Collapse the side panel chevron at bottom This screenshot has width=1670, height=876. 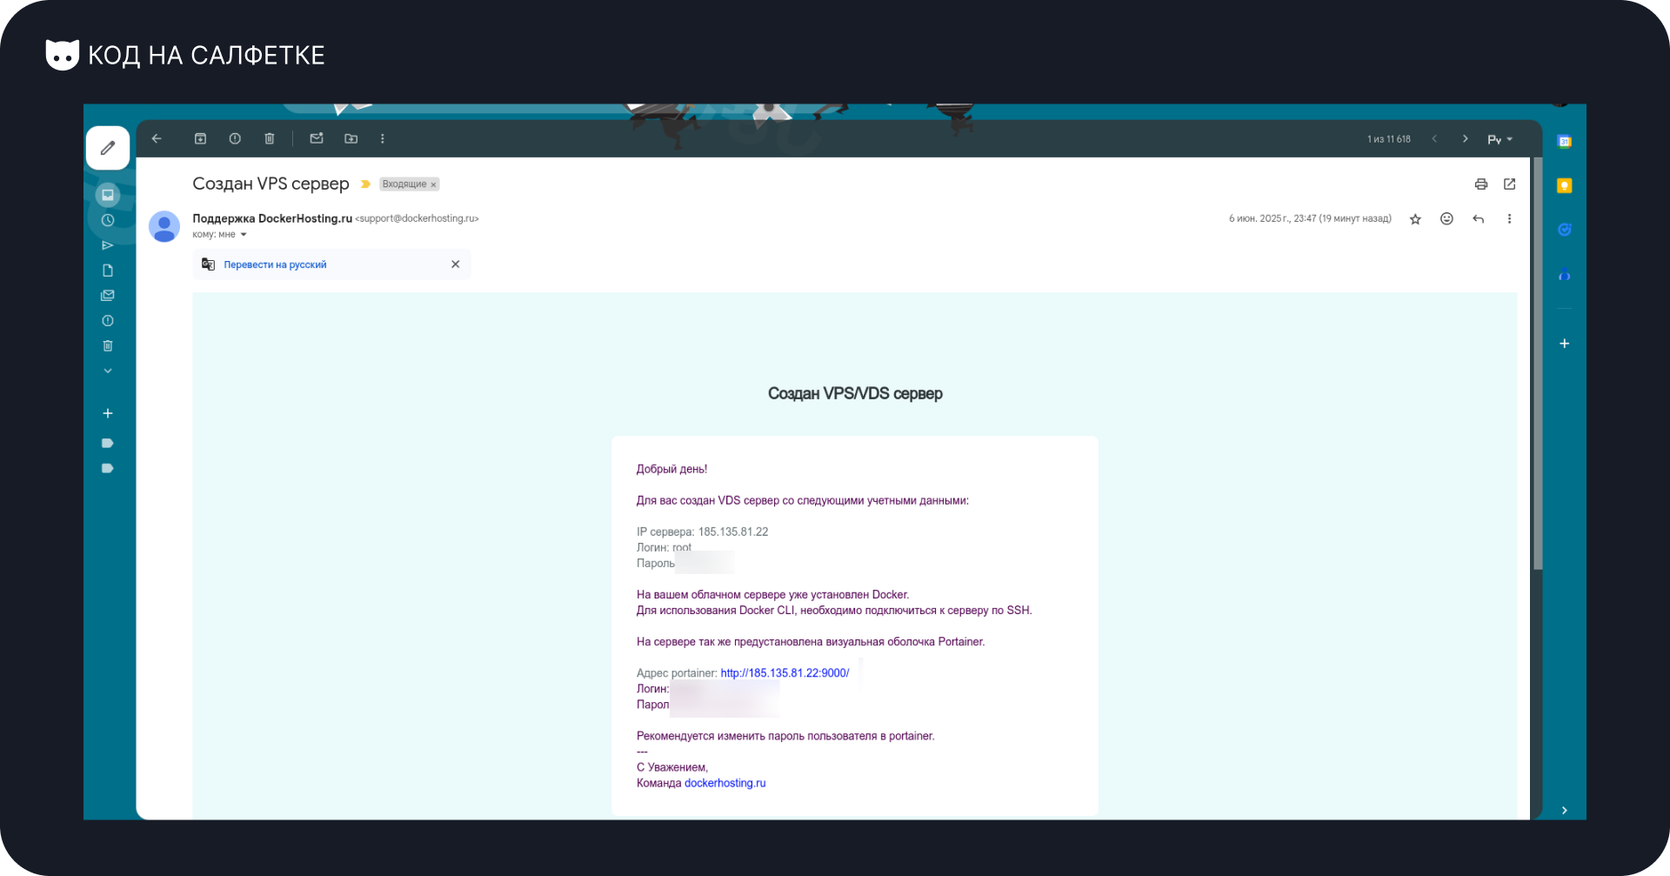point(1564,810)
